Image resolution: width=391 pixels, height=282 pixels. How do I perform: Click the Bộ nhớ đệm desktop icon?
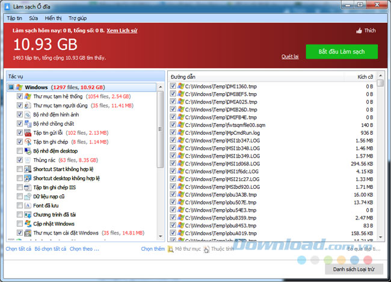[28, 151]
